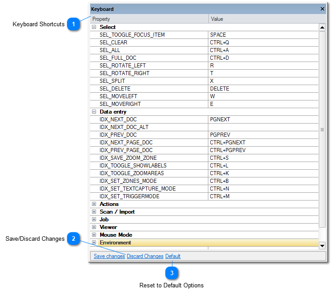The image size is (332, 296).
Task: Expand the Viewer category
Action: (94, 227)
